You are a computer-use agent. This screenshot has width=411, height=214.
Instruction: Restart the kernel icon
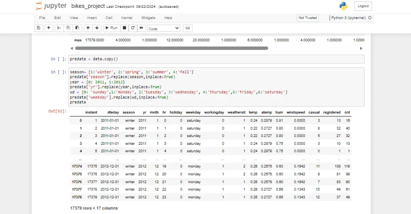click(x=133, y=28)
